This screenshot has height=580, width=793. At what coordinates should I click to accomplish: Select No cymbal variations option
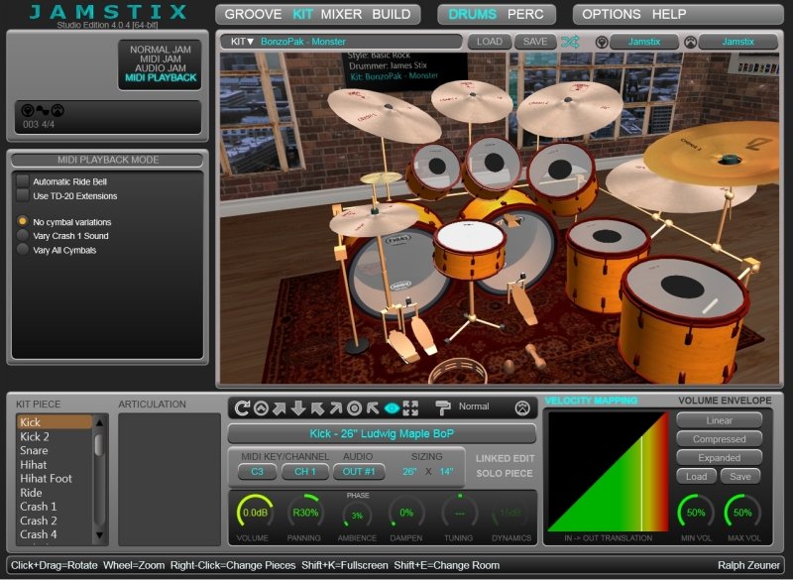coord(22,221)
